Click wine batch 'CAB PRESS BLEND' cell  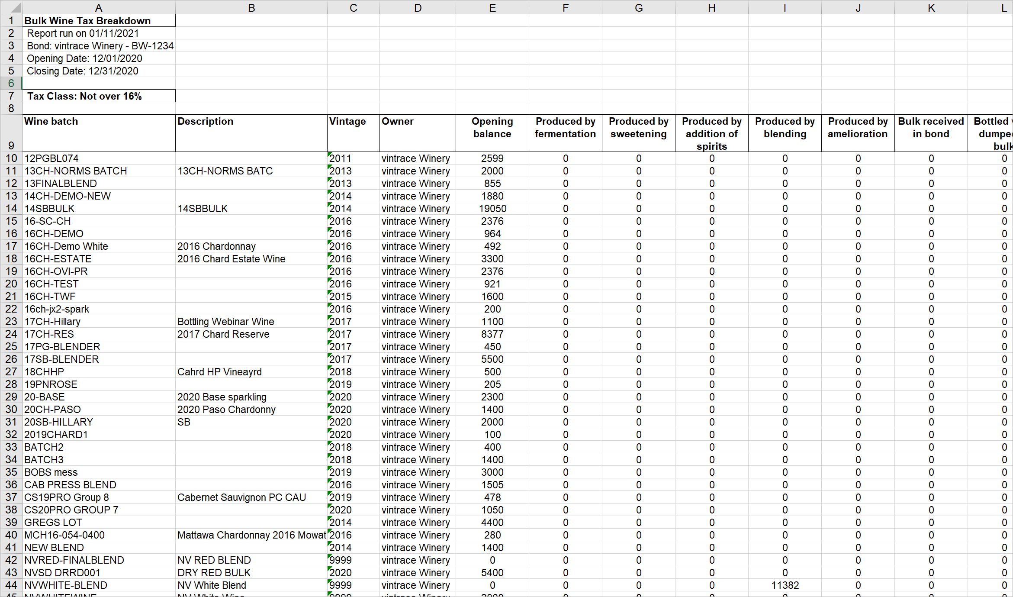pos(99,485)
